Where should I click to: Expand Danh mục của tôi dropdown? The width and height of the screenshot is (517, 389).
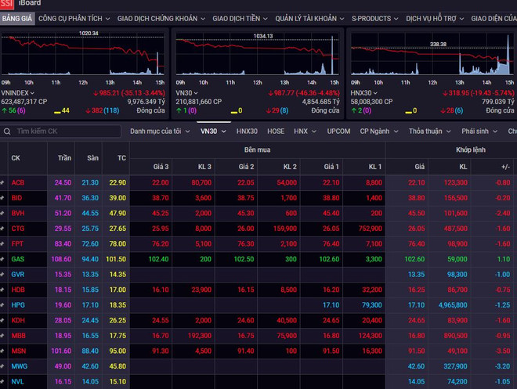pos(160,131)
